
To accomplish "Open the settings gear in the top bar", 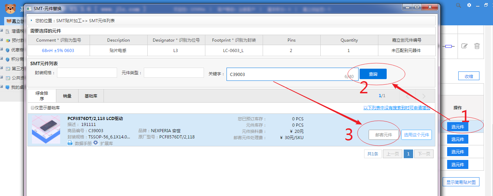I will tap(469, 5).
